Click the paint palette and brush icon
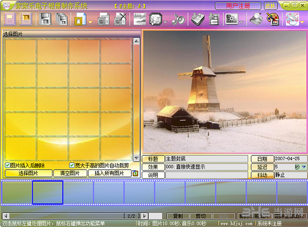This screenshot has width=308, height=227. (x=273, y=19)
